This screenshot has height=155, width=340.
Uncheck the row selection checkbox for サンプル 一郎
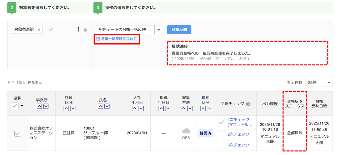pyautogui.click(x=18, y=133)
